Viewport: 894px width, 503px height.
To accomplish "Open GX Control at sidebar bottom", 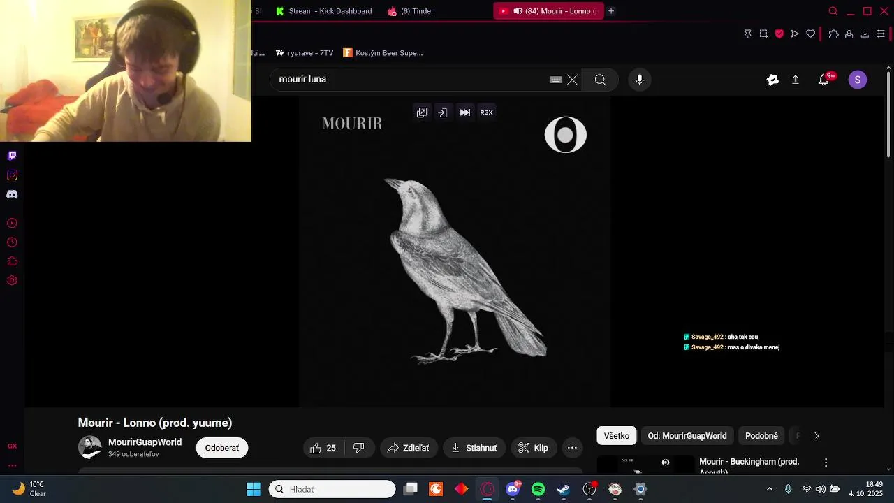I will pos(12,446).
